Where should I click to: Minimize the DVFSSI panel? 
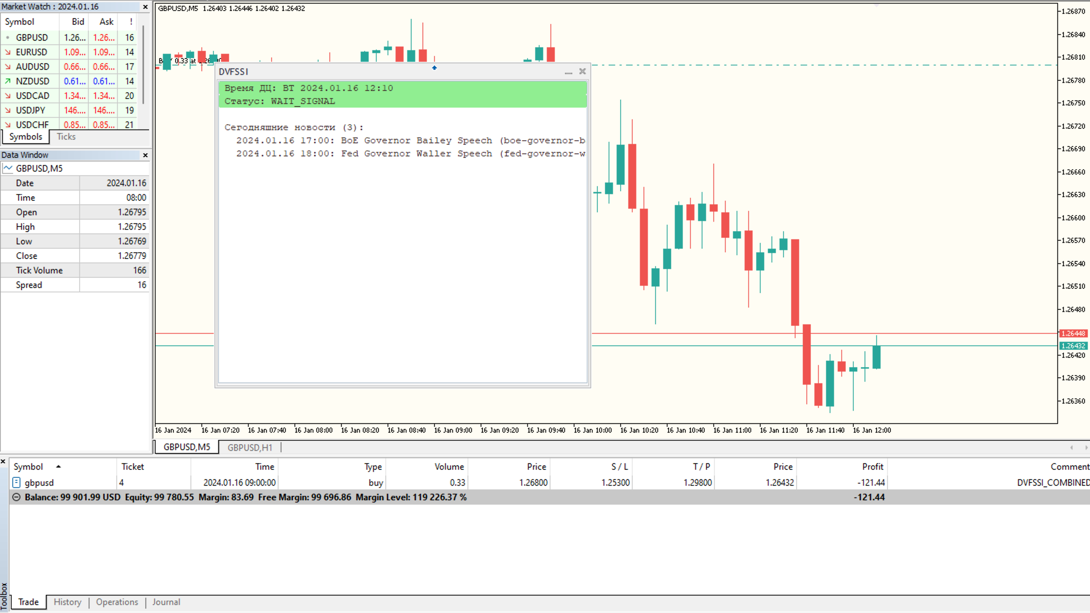(568, 72)
